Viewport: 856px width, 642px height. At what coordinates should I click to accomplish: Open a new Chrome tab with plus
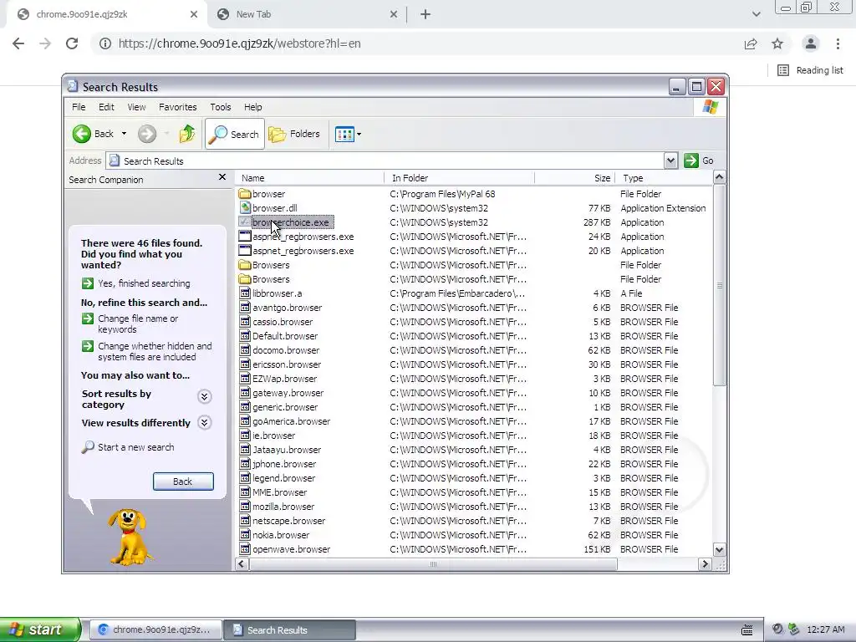(x=425, y=15)
